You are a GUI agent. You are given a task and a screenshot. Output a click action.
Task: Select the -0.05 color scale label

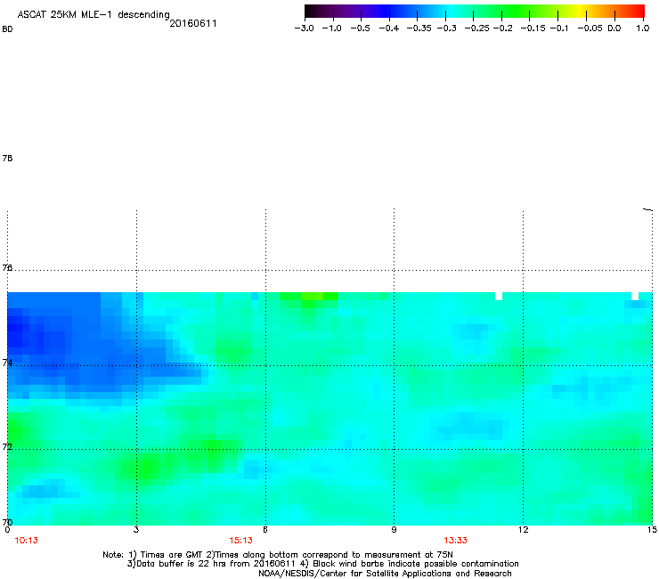(x=590, y=29)
